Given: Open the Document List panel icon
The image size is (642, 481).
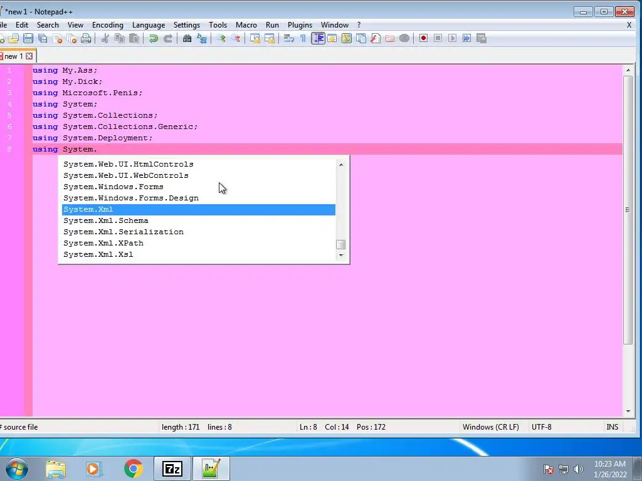Looking at the screenshot, I should [x=361, y=38].
